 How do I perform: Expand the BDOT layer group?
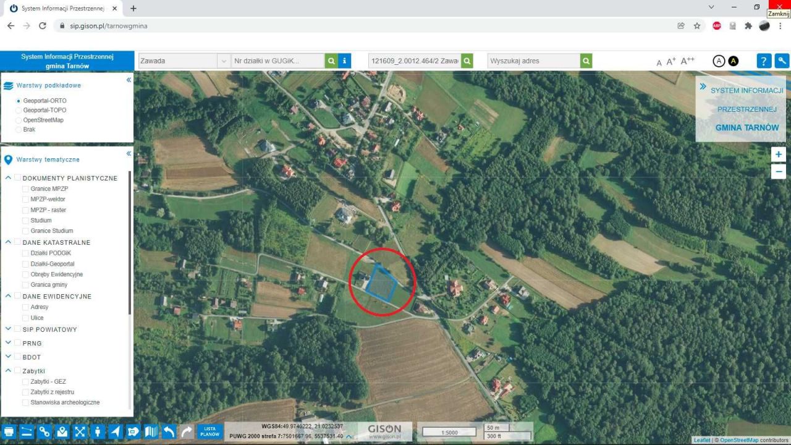(8, 357)
